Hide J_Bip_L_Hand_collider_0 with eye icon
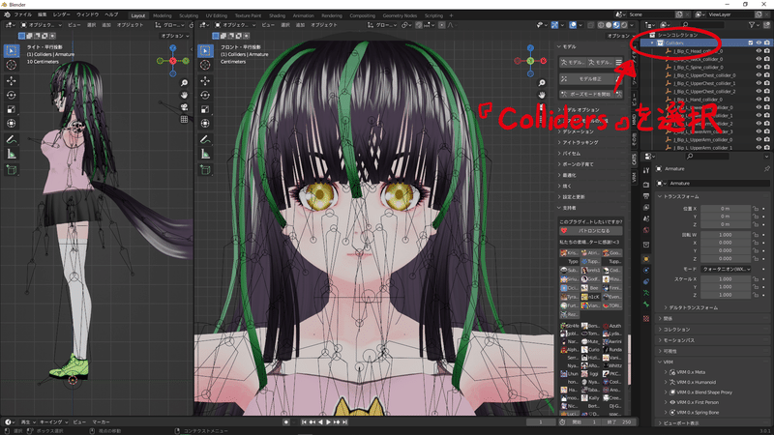774x435 pixels. (759, 100)
